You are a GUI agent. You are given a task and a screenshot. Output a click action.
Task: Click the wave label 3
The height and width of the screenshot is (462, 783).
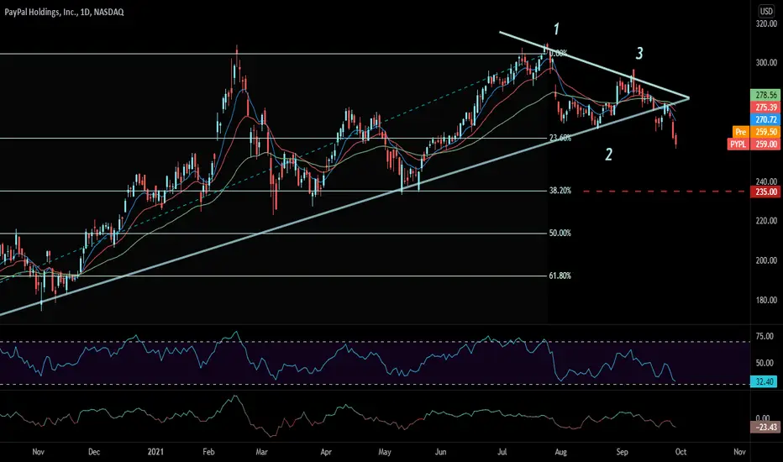pos(639,53)
